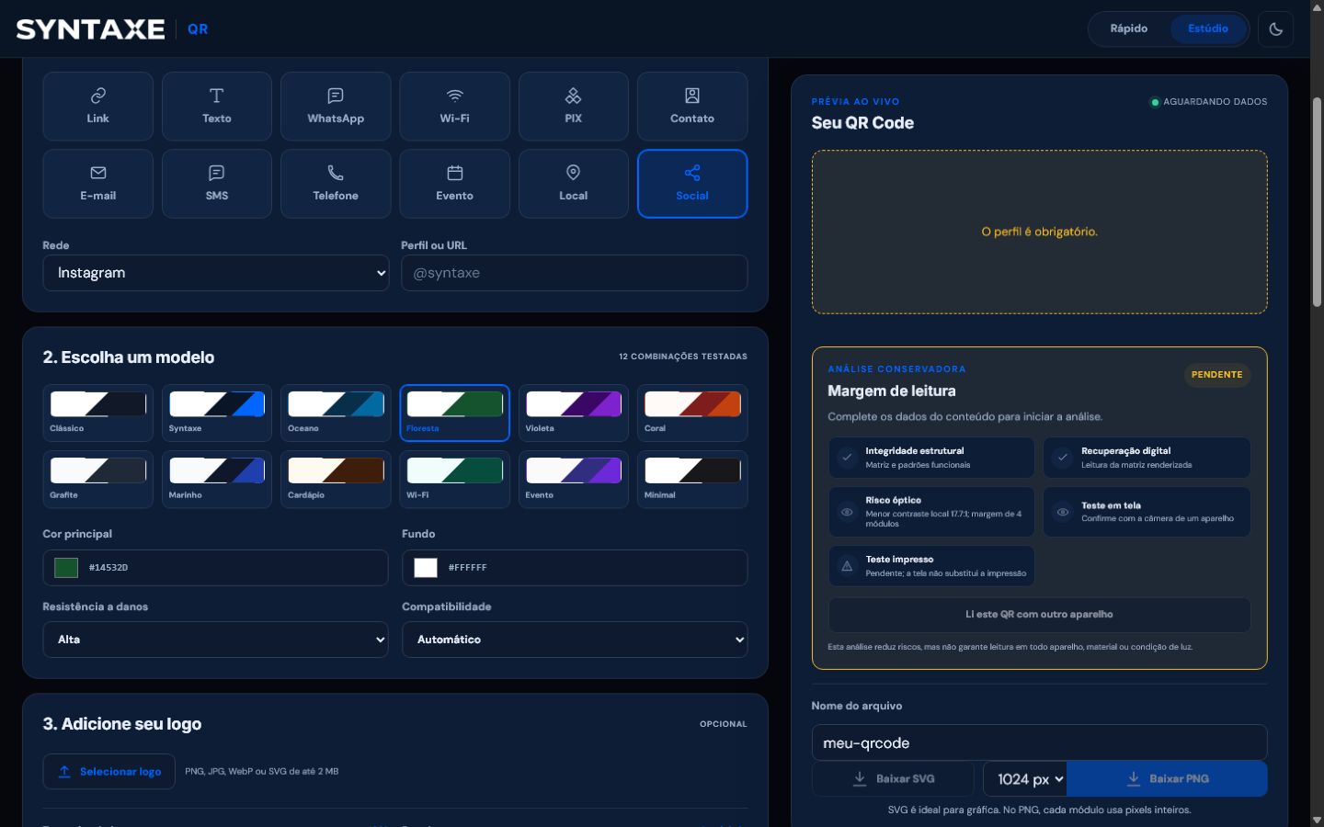
Task: Select the Minimal color model
Action: [692, 480]
